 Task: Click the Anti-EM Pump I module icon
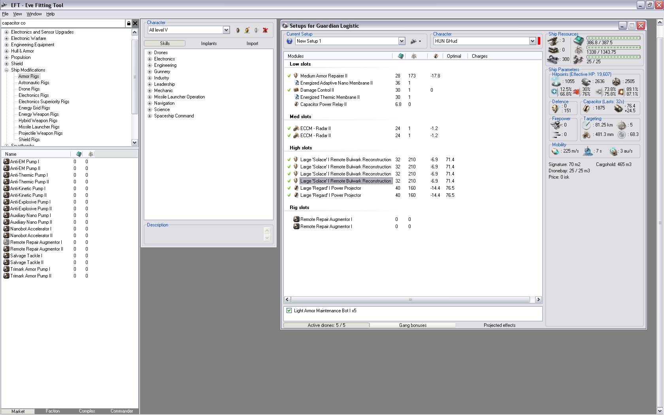[x=6, y=162]
